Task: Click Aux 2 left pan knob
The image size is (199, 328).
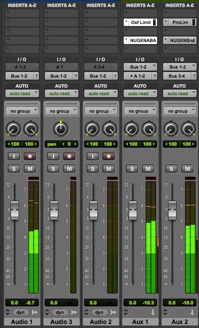Action: 171,129
